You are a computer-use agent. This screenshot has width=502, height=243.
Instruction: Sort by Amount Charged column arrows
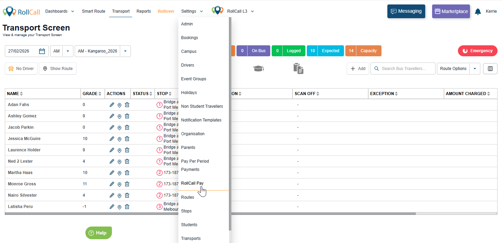tap(489, 94)
